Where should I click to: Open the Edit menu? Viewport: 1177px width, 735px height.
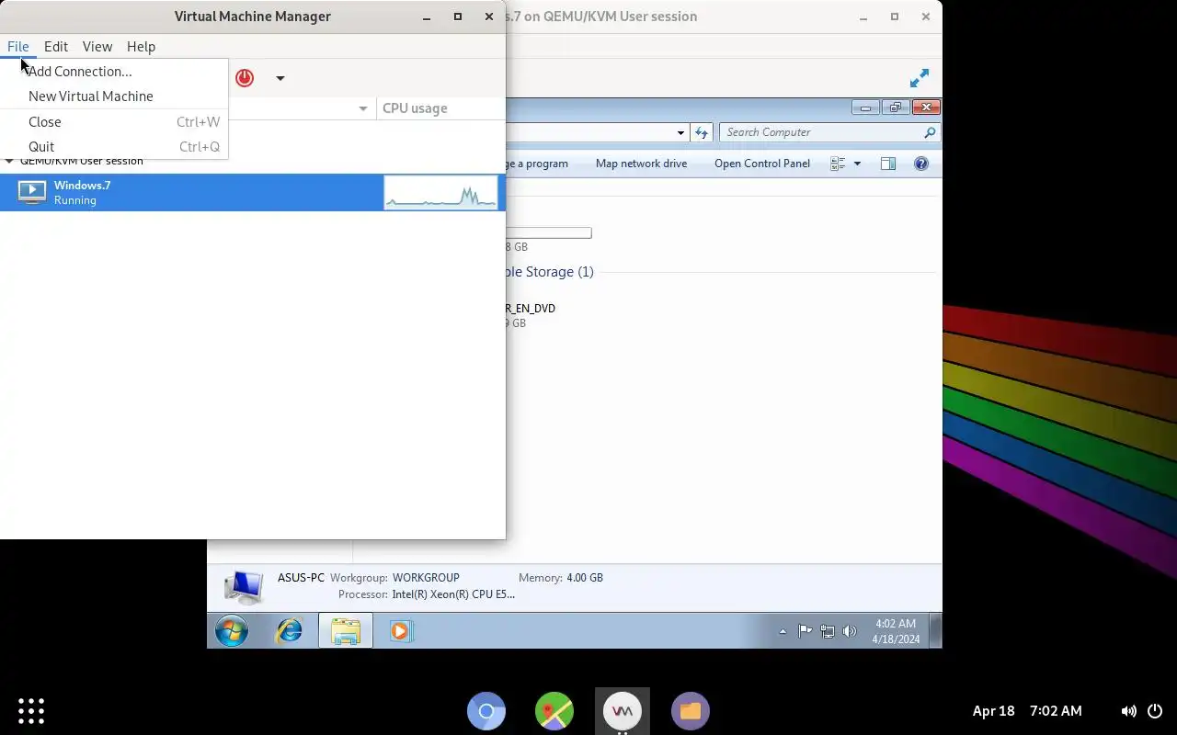tap(56, 46)
